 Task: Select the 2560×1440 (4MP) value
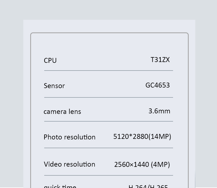click(142, 164)
